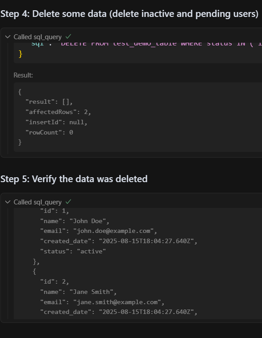The width and height of the screenshot is (262, 338).
Task: Click the green checkmark in Step 4 call
Action: pos(68,37)
